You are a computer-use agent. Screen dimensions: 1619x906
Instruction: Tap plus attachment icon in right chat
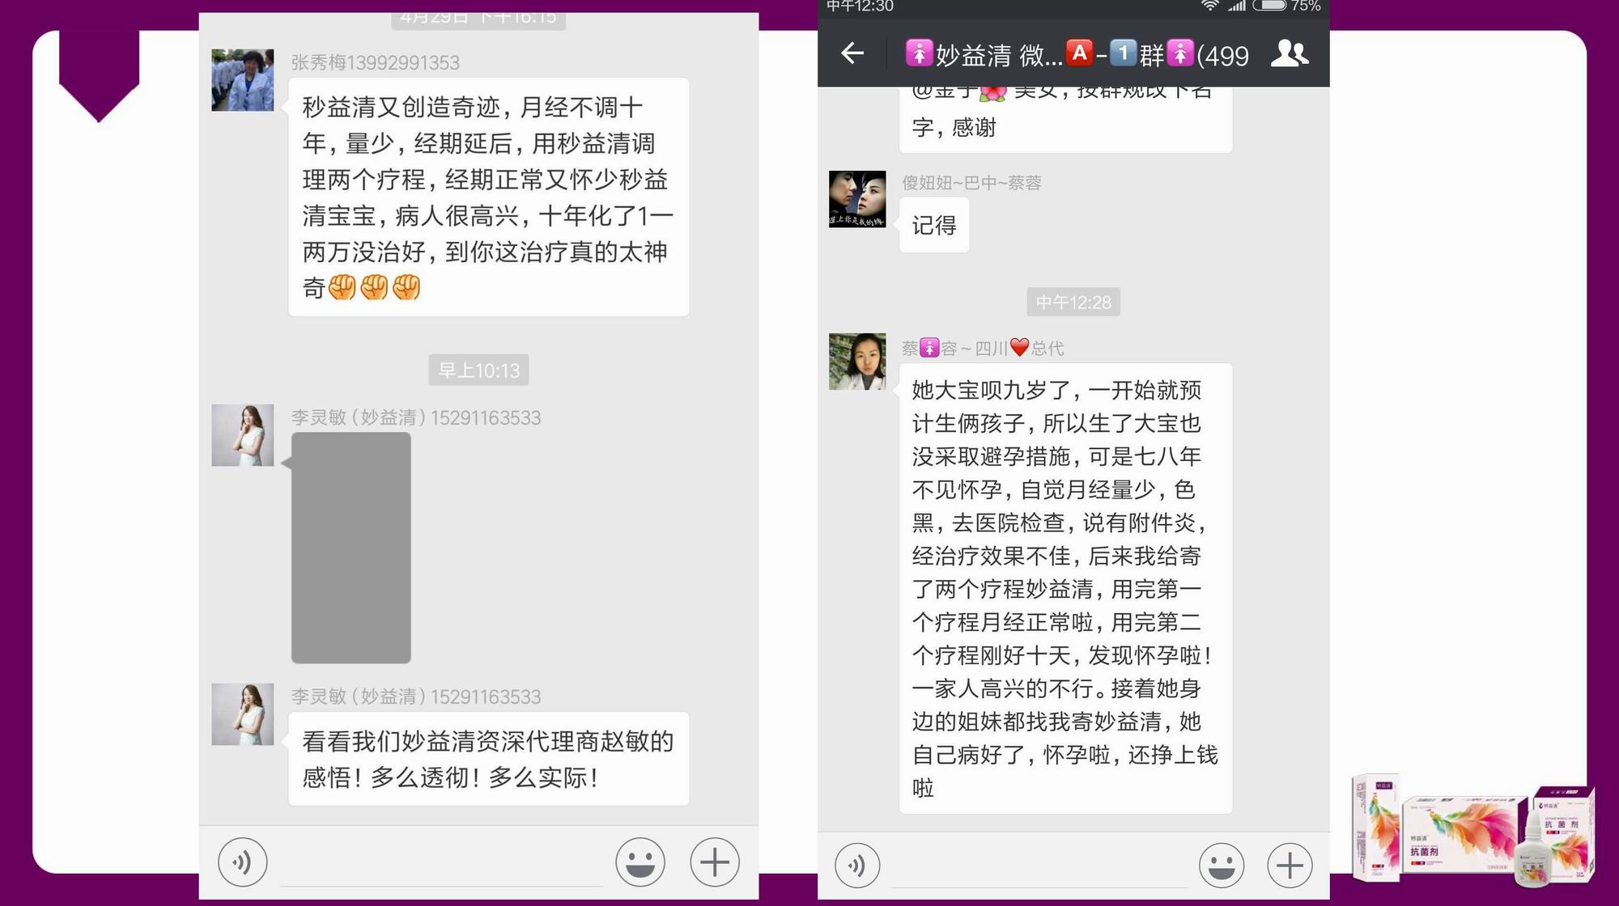1290,866
